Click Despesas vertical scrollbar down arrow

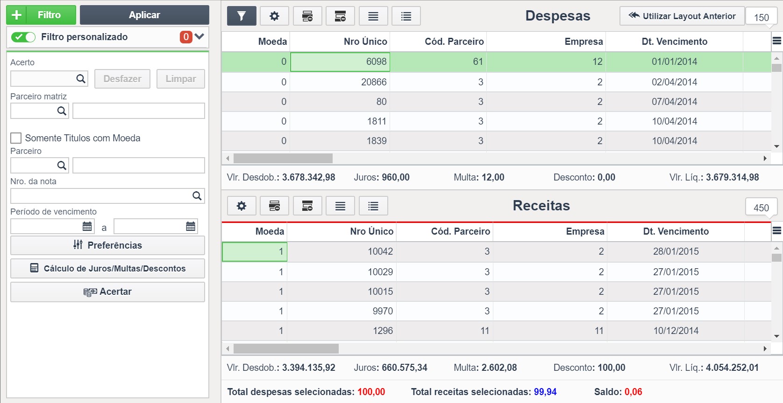pos(776,146)
